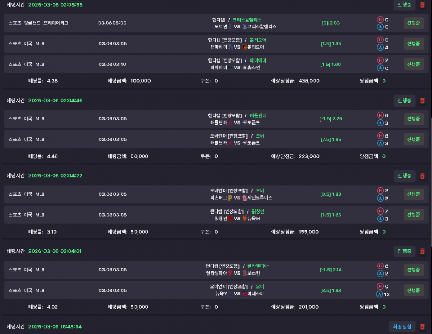
Task: Click trash icon for the 02:04:46 bet
Action: pyautogui.click(x=422, y=100)
